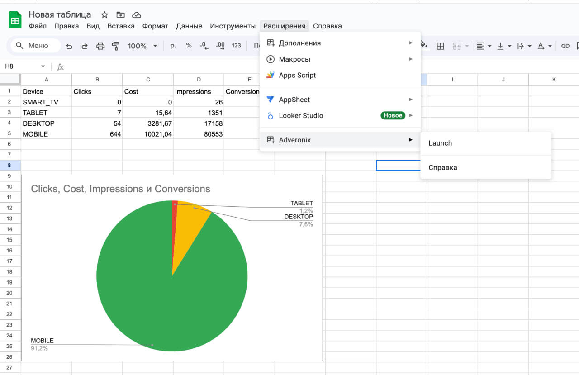
Task: Select the cell with 644 clicks
Action: coord(97,134)
